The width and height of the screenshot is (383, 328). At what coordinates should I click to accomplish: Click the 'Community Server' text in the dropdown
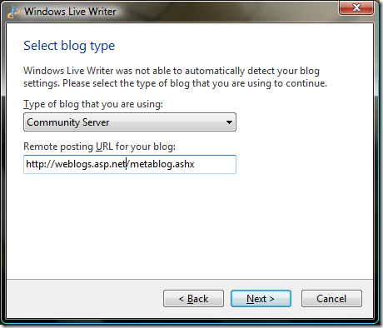click(68, 122)
